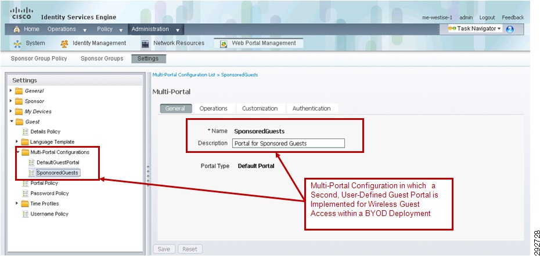Click the Network Resources device icon
This screenshot has width=540, height=256.
(145, 43)
